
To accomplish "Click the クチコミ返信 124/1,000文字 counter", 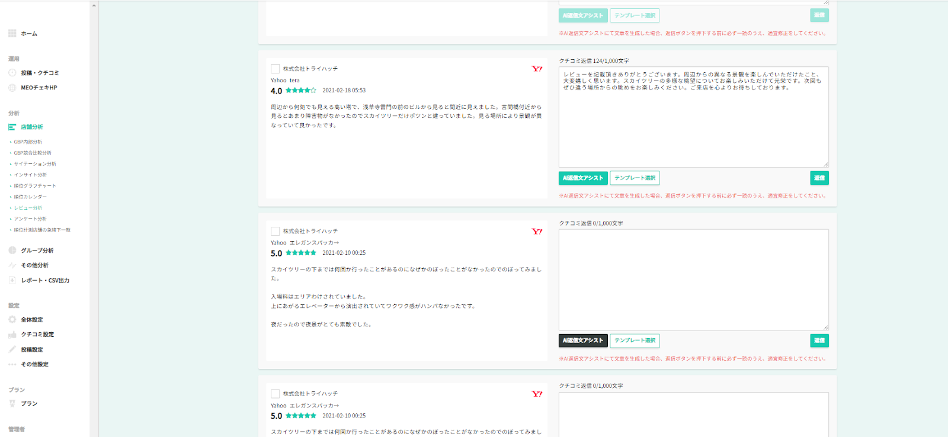I will coord(594,61).
